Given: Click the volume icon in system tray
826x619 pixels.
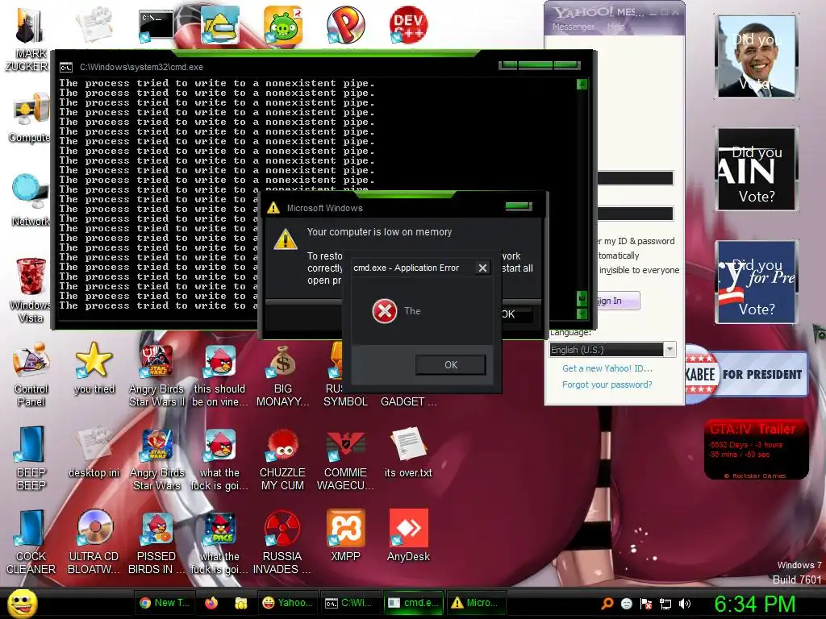Looking at the screenshot, I should [685, 604].
